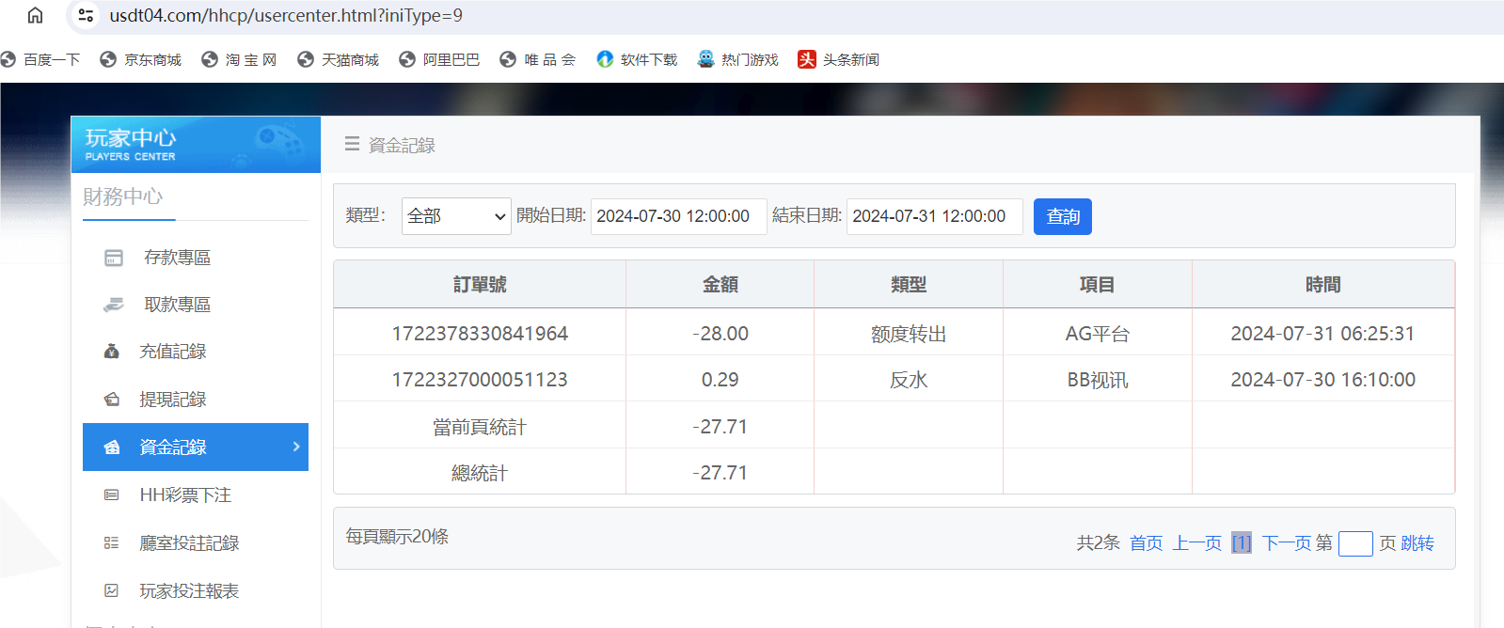The image size is (1504, 628).
Task: Go to 下一页 in pagination
Action: click(x=1285, y=542)
